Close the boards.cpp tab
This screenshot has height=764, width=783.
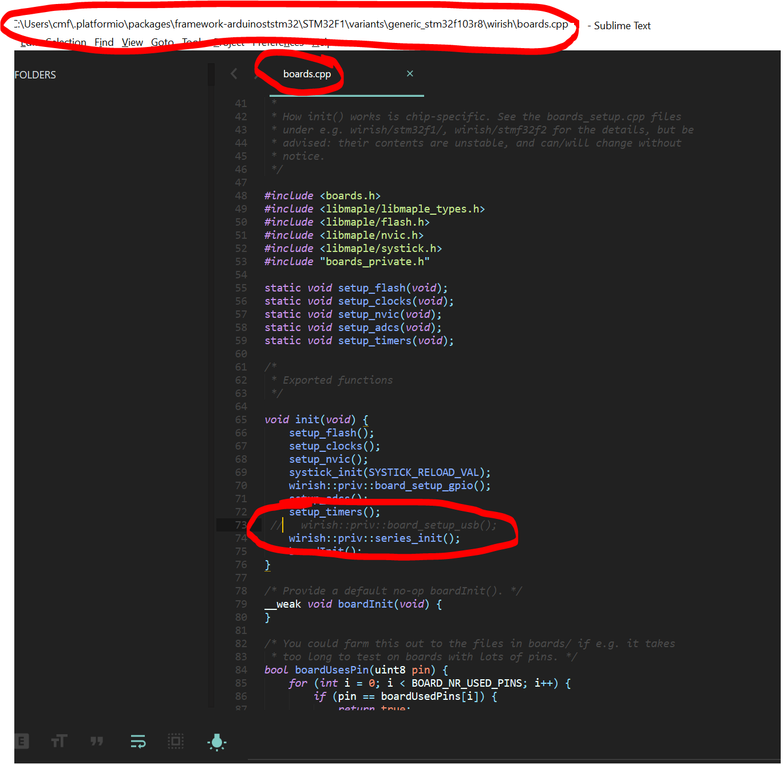point(410,73)
